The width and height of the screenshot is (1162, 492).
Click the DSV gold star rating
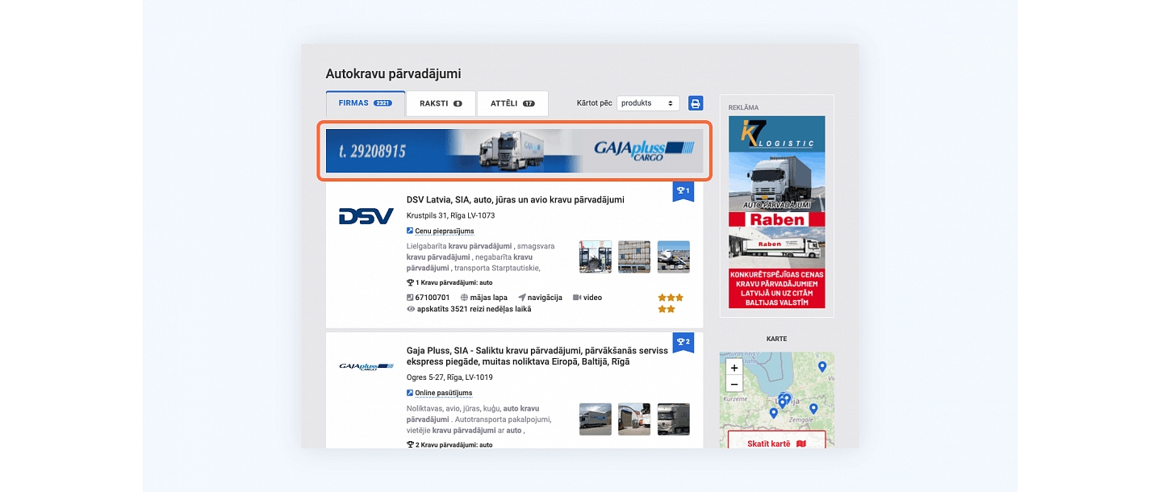(671, 303)
